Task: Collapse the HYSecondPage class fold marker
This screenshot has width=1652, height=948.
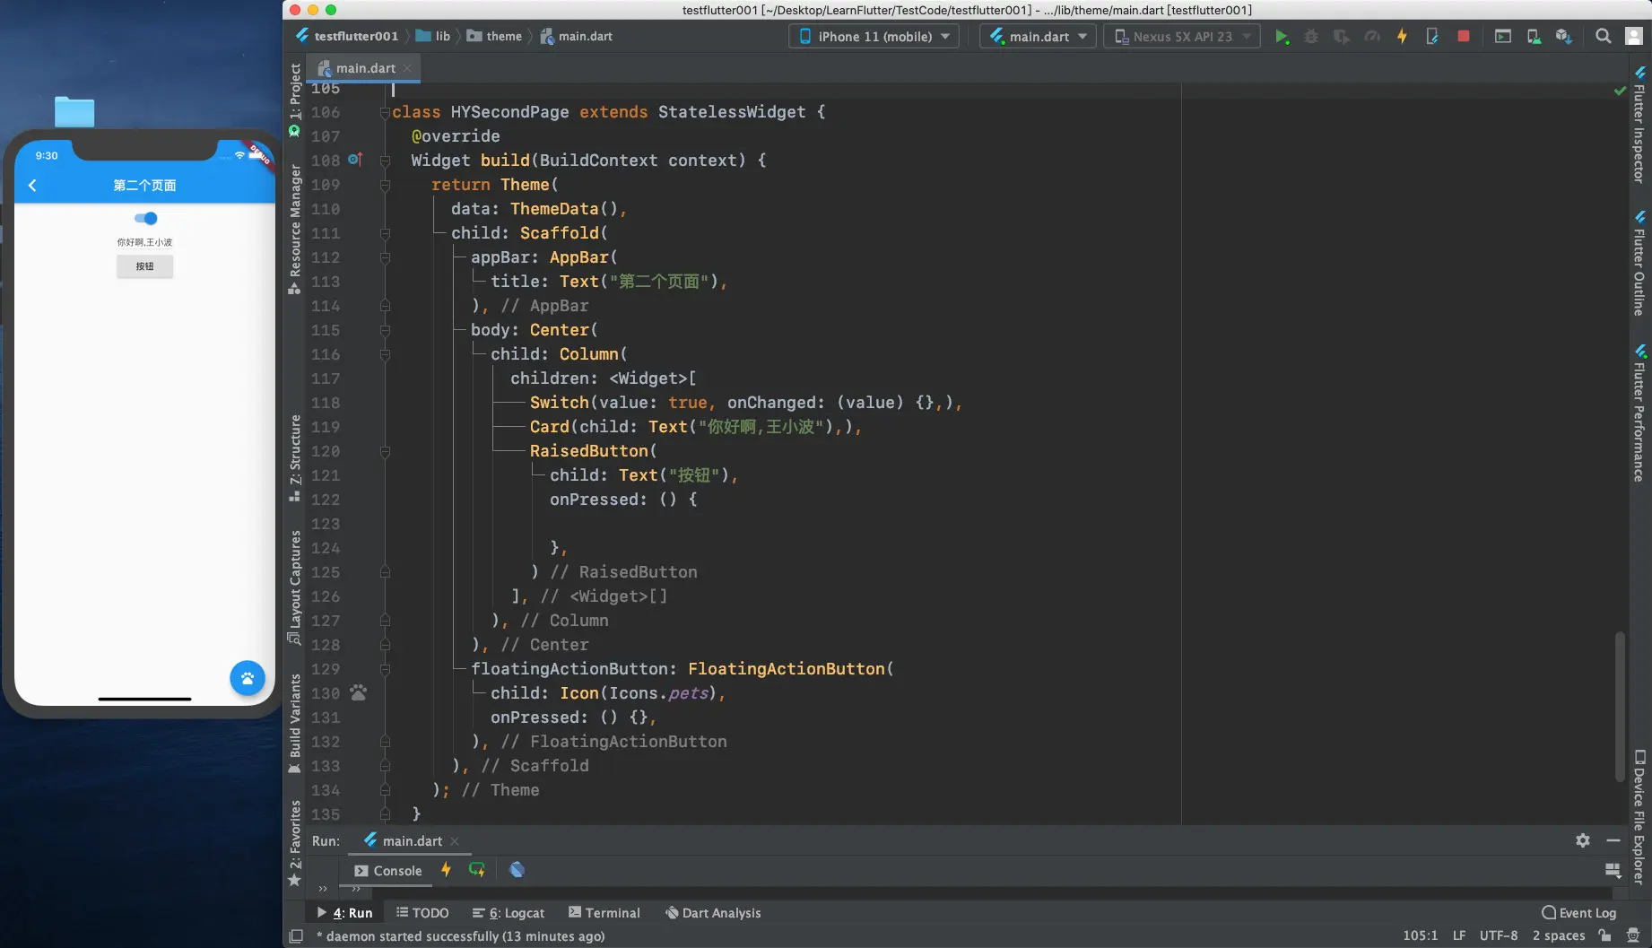Action: pos(385,113)
